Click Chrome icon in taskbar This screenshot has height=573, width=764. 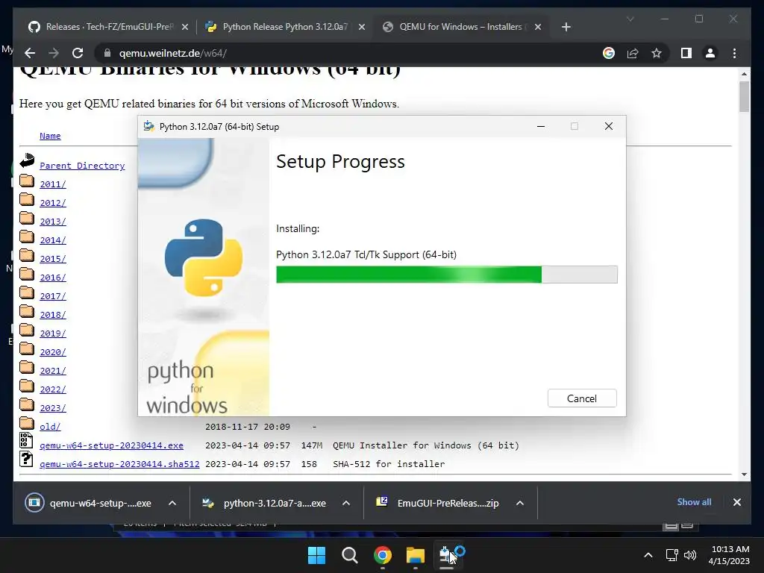click(383, 555)
